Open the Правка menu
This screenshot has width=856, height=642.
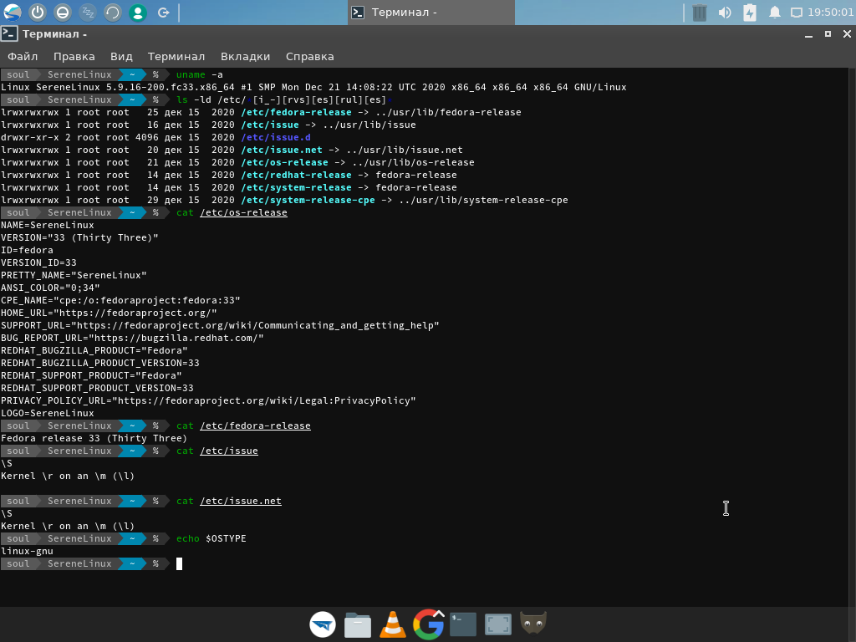74,56
